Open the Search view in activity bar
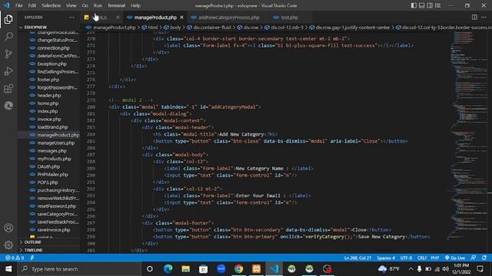The image size is (492, 276). pos(8,37)
